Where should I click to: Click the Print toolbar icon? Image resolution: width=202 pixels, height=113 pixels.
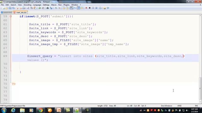point(24,8)
